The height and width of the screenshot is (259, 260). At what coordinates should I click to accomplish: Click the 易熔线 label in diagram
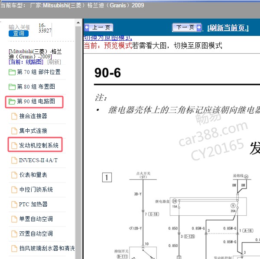coord(238,176)
